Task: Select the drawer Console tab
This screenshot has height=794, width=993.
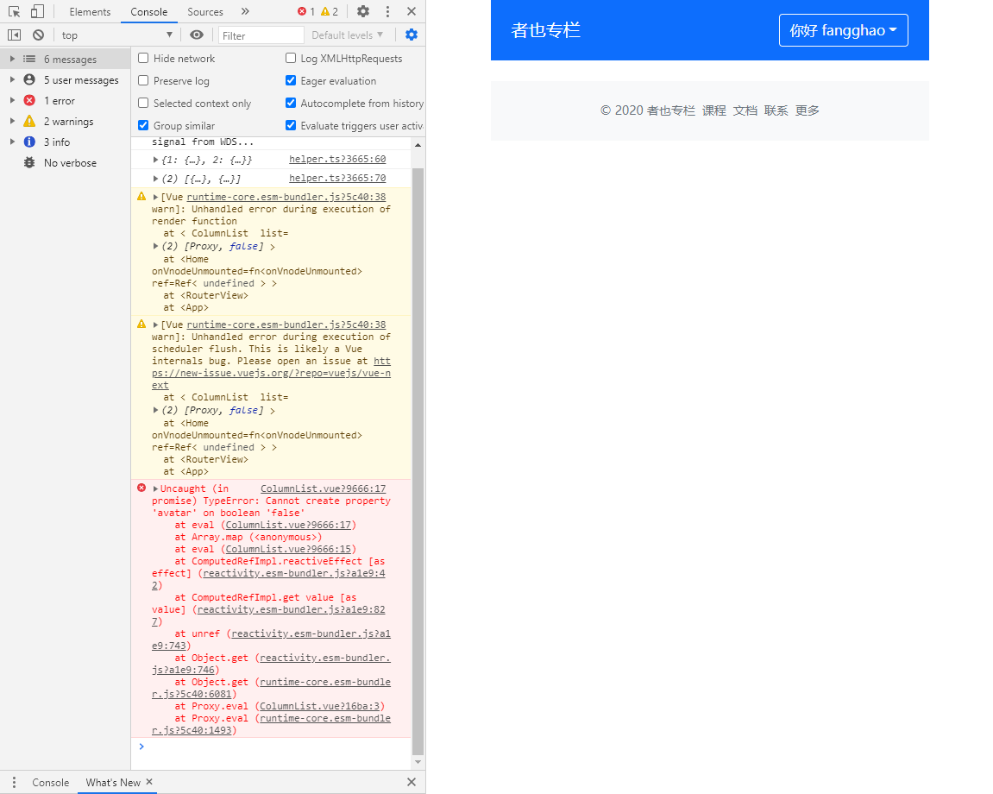Action: 51,783
